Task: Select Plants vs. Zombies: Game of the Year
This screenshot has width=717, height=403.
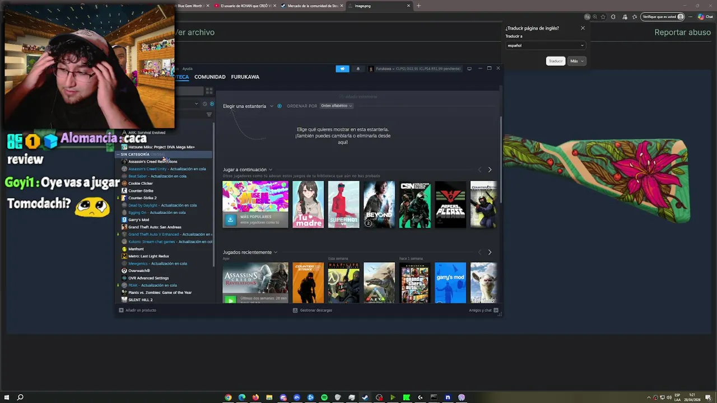Action: click(x=160, y=292)
